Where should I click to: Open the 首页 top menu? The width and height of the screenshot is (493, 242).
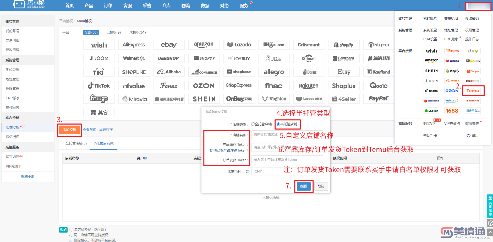point(69,6)
